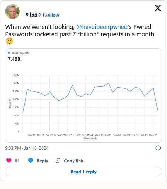Image resolution: width=167 pixels, height=189 pixels.
Task: Open the tweet timestamp Jan 16, 2024
Action: [27, 148]
